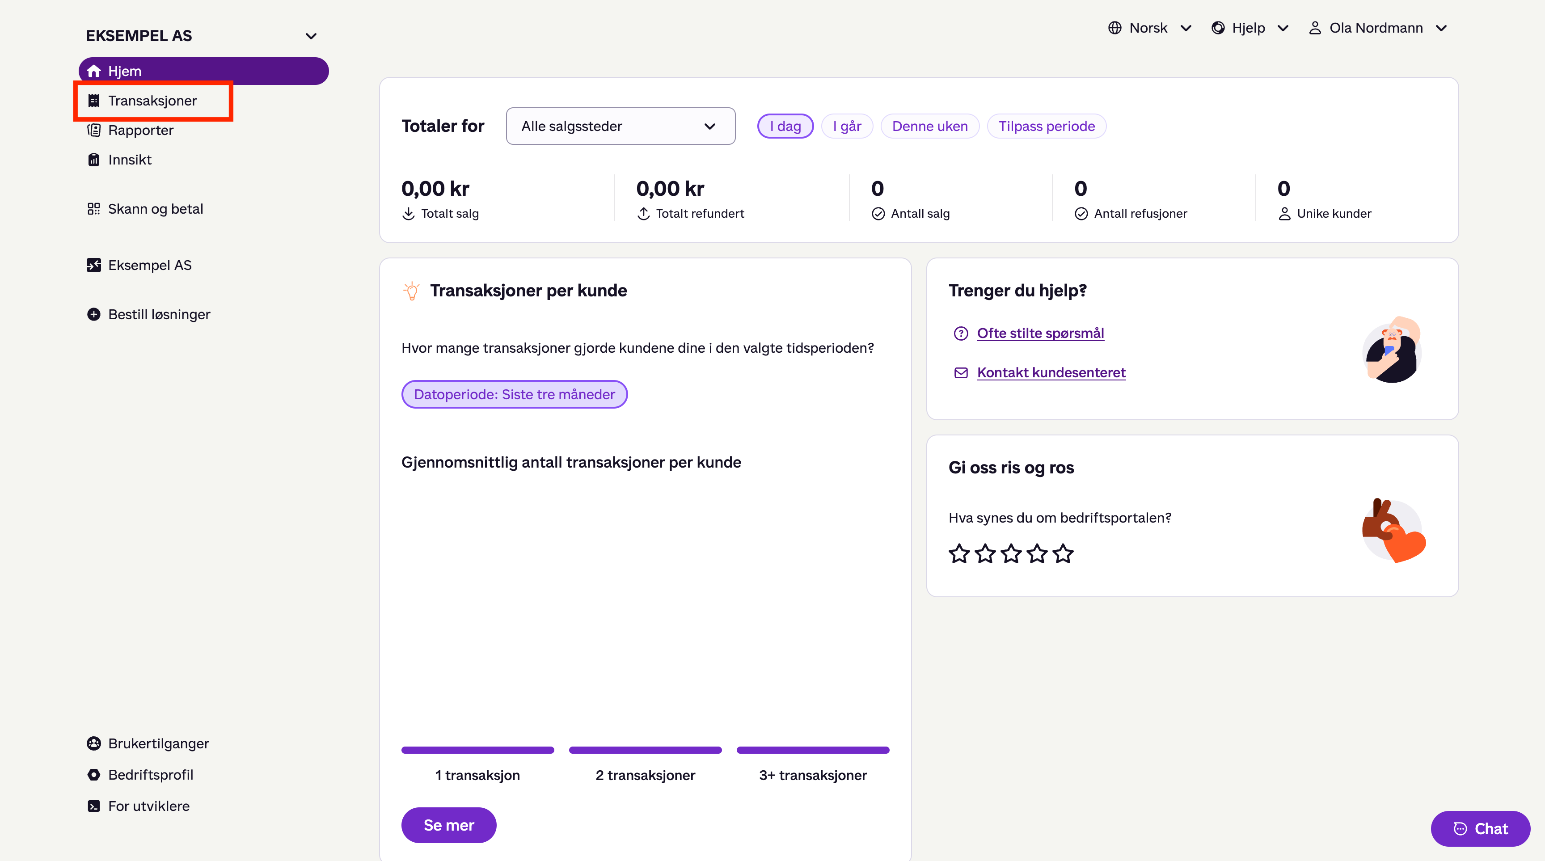1545x861 pixels.
Task: Click the 1 transaksjon purple bar
Action: [x=477, y=750]
